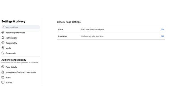Open Dark mode settings

pyautogui.click(x=11, y=53)
